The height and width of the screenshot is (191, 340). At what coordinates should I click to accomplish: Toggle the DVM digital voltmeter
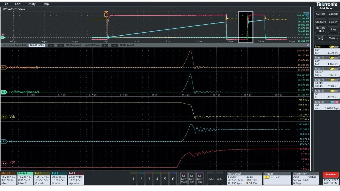point(211,179)
